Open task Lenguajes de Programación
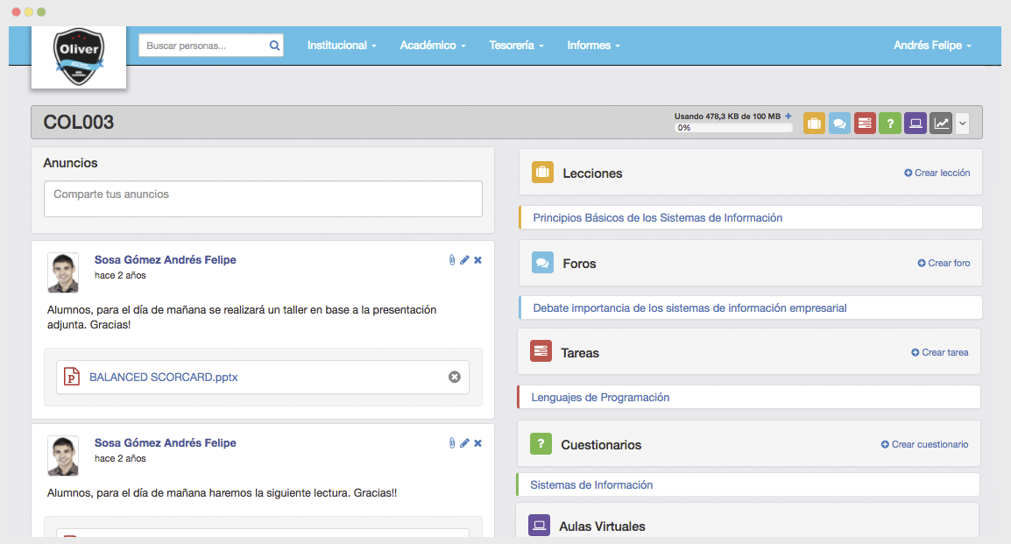The height and width of the screenshot is (544, 1011). pos(600,398)
